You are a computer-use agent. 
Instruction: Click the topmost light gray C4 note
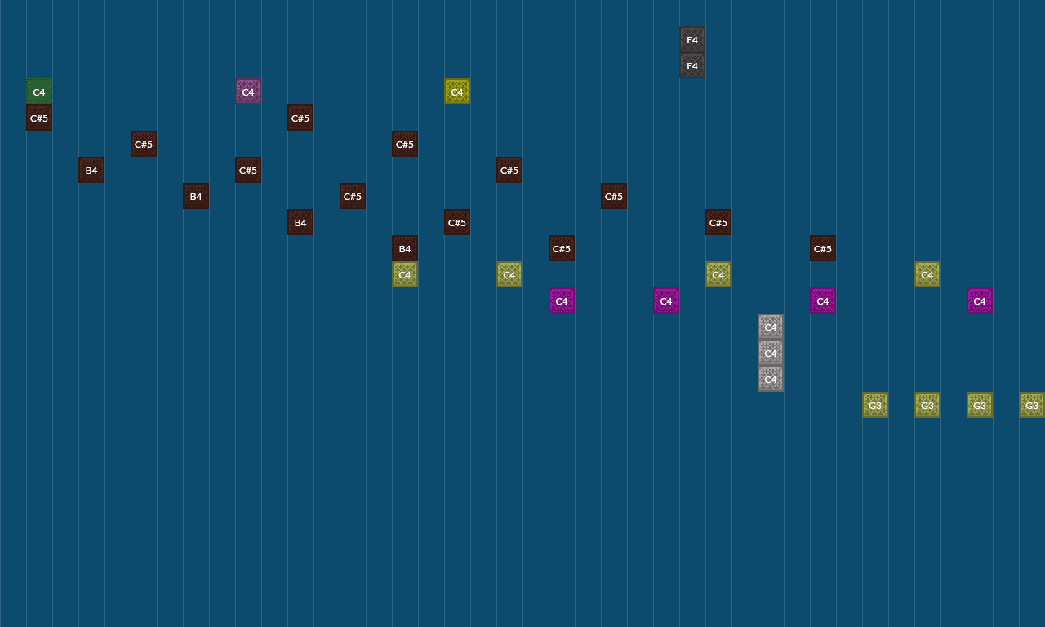[x=771, y=327]
